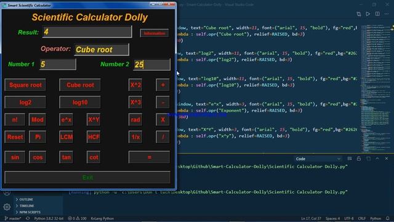The height and width of the screenshot is (222, 394).
Task: Click the sin function button
Action: pos(15,157)
